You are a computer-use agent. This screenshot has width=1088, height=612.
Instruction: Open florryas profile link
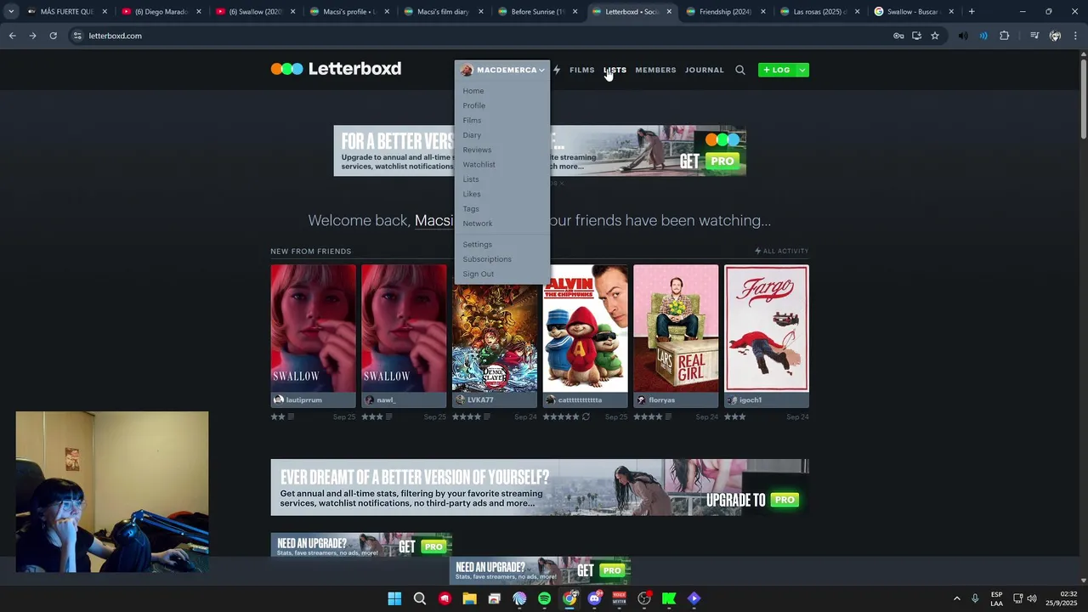(x=655, y=399)
